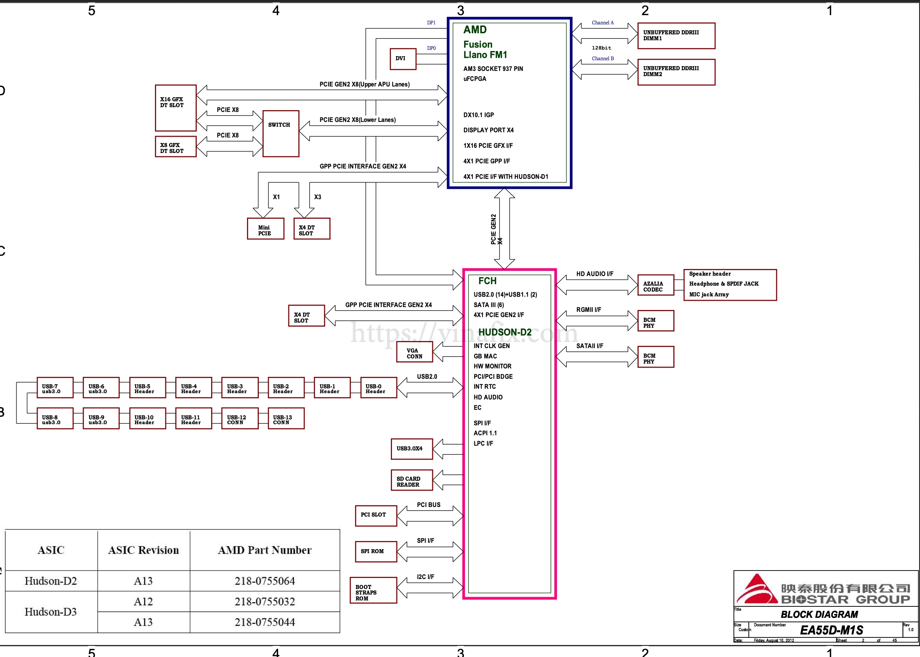Click the 'SATAII I/F' label
920x657 pixels.
coord(590,346)
